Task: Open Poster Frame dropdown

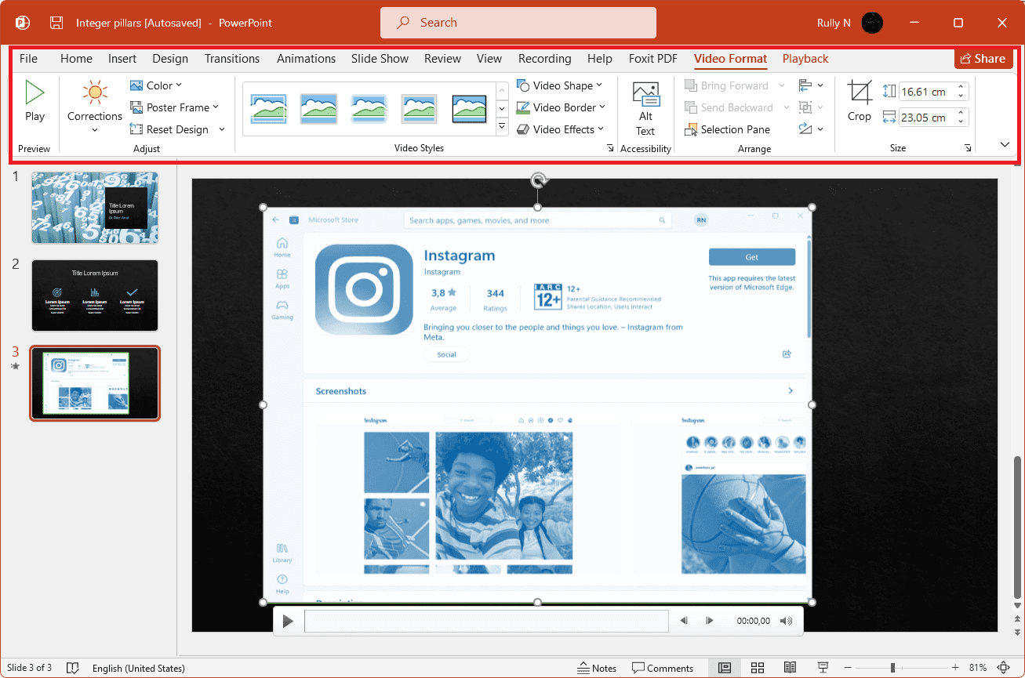Action: coord(174,107)
